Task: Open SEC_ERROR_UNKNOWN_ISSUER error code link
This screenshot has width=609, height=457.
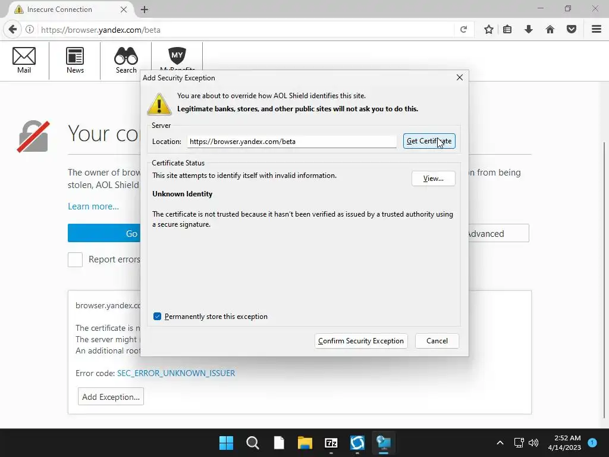Action: click(176, 373)
